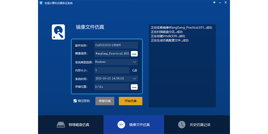Toggle the 绕过密码 checkbox
Screen dimensions: 268x134
75,101
